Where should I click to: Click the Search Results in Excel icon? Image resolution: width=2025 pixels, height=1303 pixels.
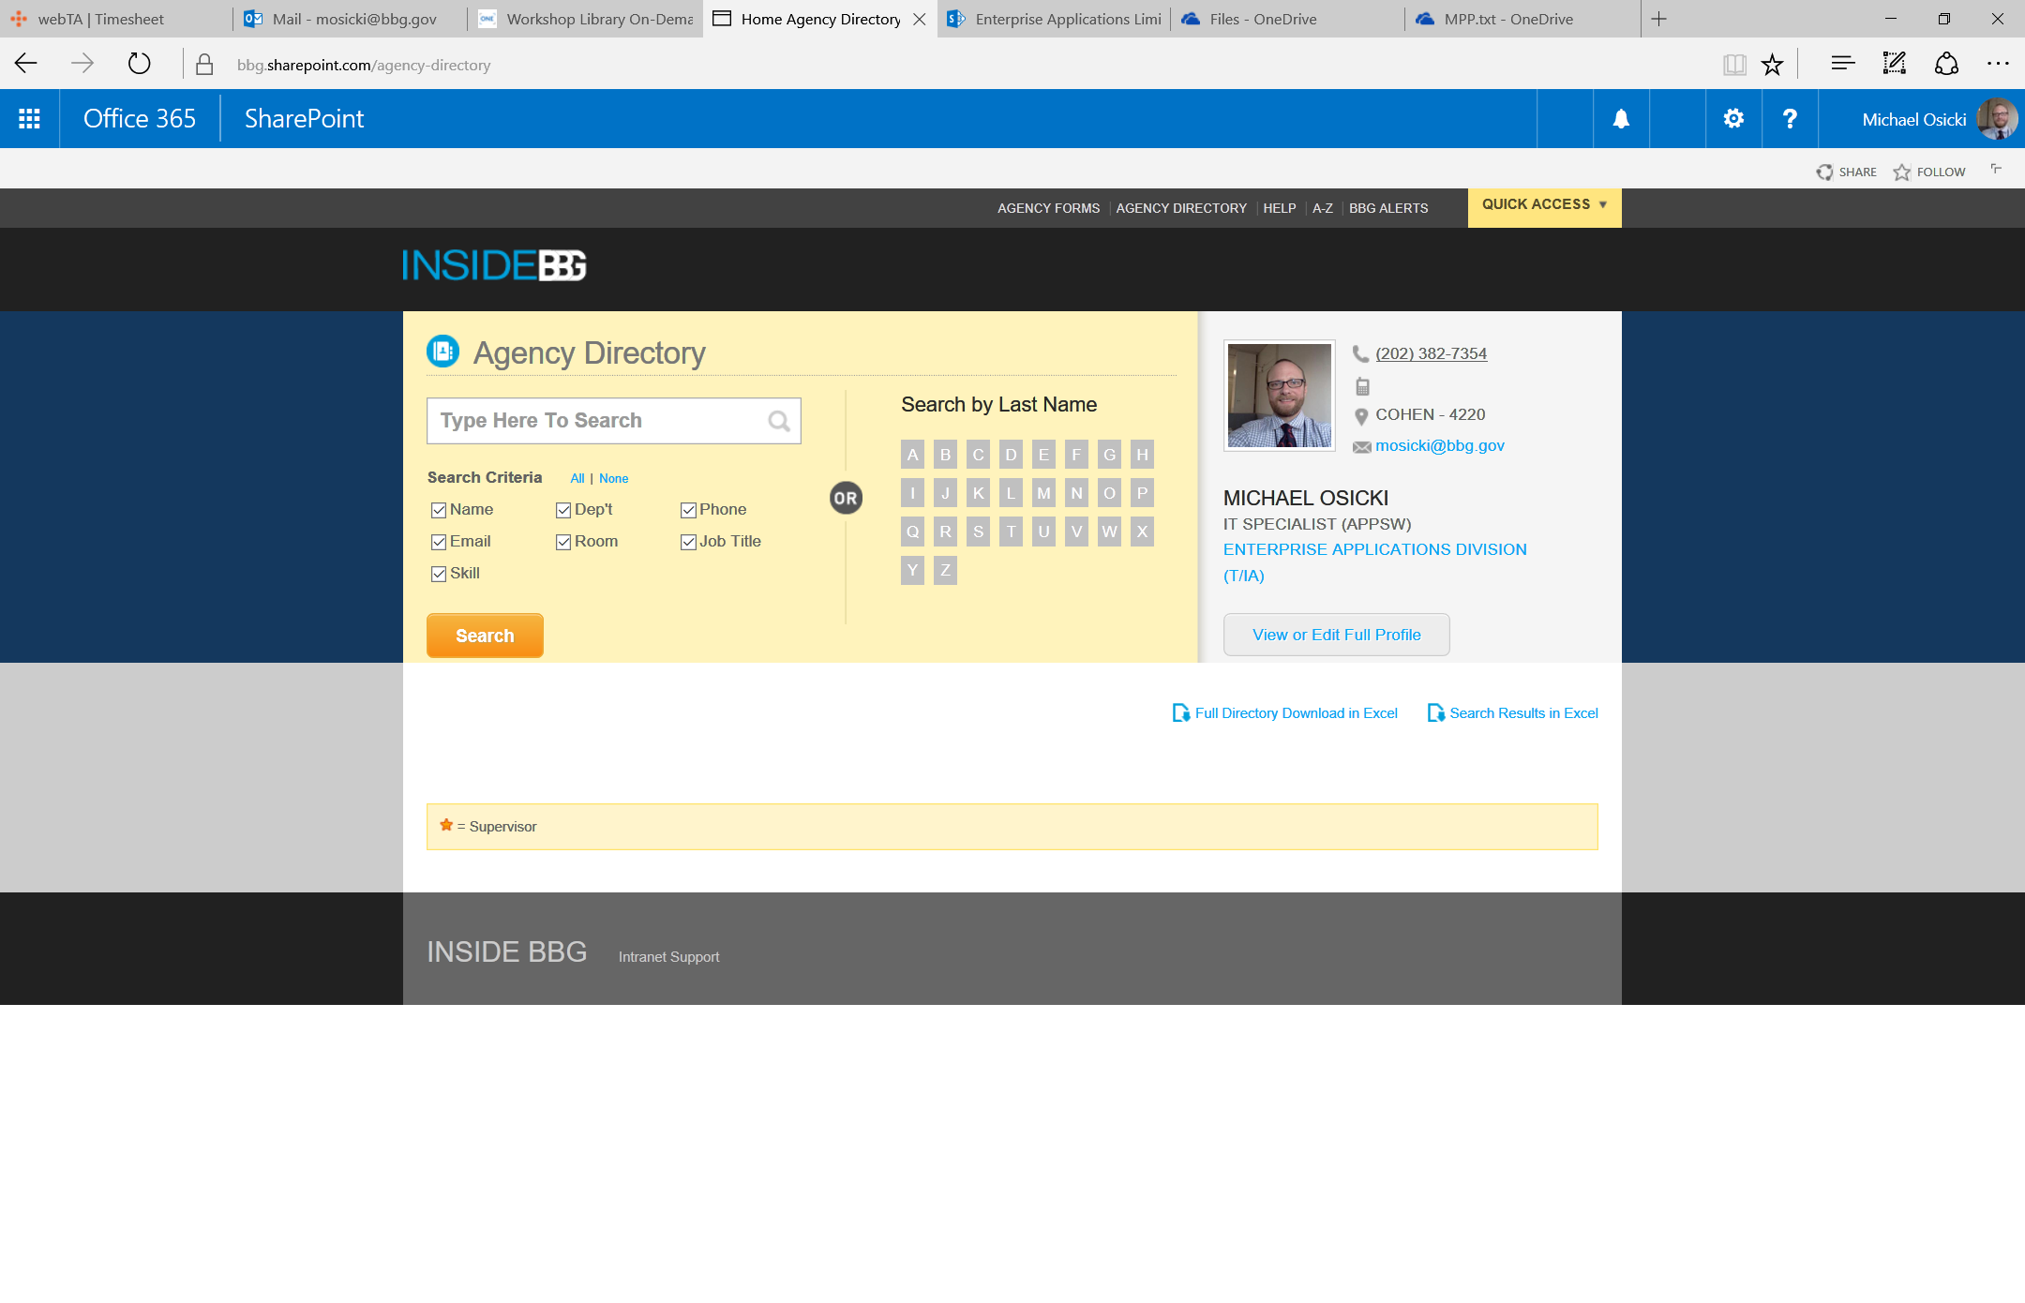tap(1435, 713)
